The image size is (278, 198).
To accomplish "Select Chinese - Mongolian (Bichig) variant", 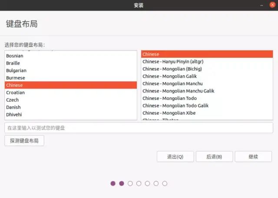I will pos(173,69).
